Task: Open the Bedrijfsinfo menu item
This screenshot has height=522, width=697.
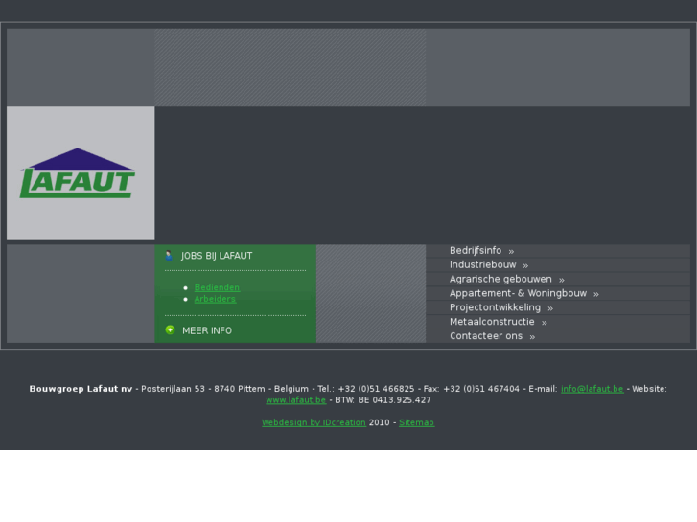Action: tap(476, 251)
